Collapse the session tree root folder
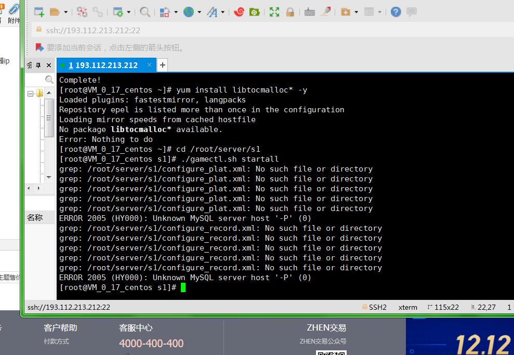This screenshot has width=514, height=355. pos(31,94)
